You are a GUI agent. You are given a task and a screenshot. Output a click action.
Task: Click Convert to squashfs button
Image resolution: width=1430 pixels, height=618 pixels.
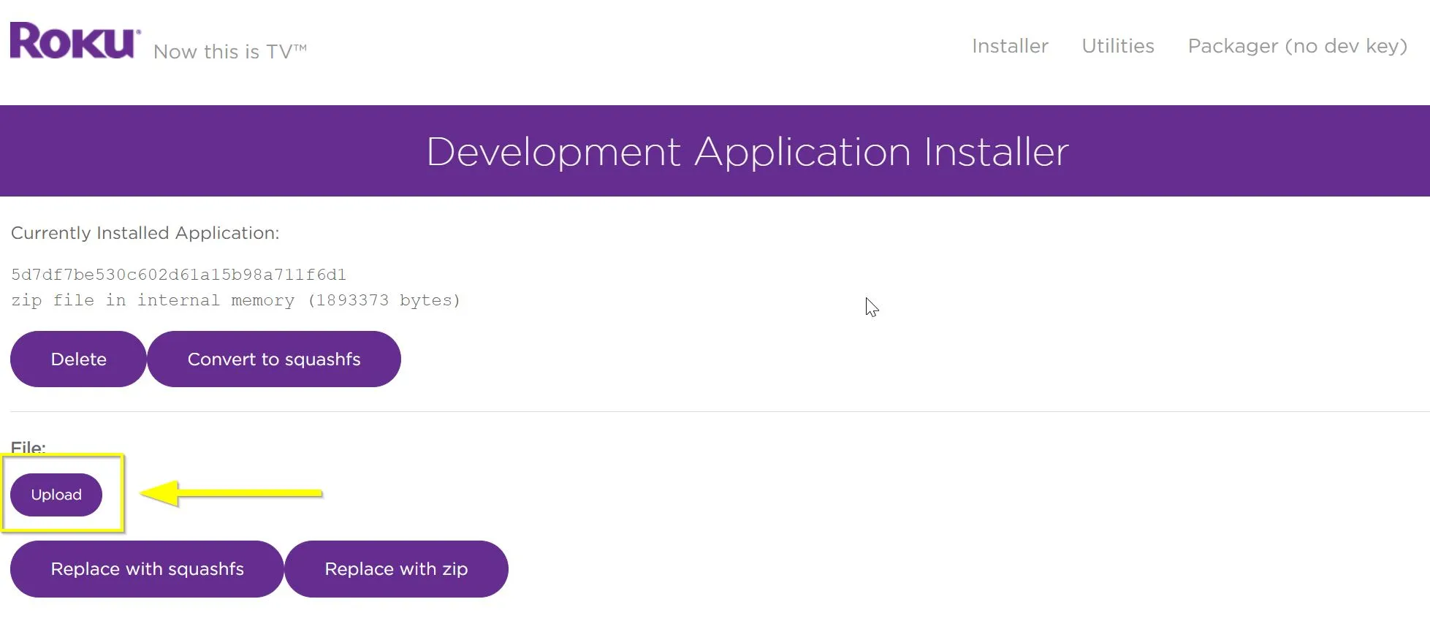click(x=274, y=359)
